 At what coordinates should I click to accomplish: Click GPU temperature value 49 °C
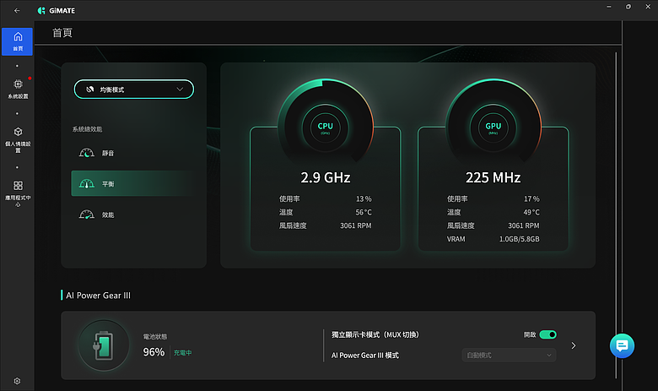[x=531, y=212]
